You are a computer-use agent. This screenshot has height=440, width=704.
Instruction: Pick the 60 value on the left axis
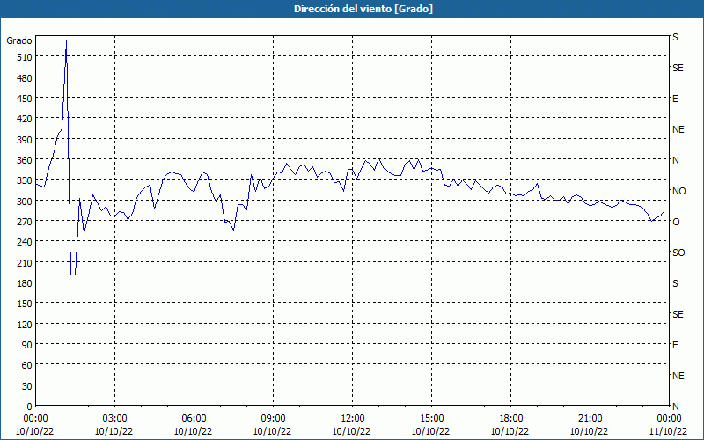click(27, 365)
